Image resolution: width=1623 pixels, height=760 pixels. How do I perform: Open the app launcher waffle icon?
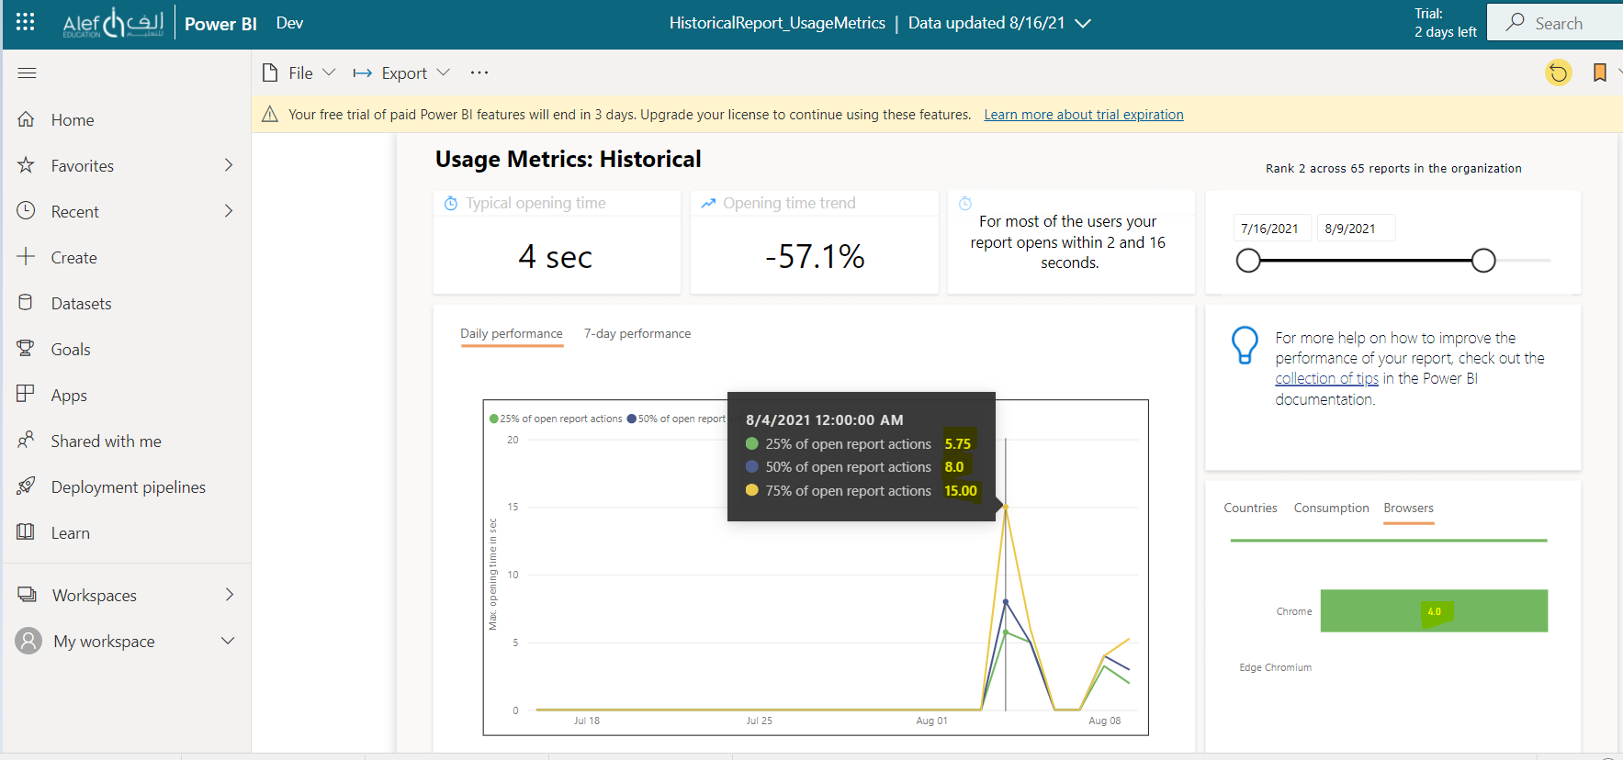(x=26, y=22)
